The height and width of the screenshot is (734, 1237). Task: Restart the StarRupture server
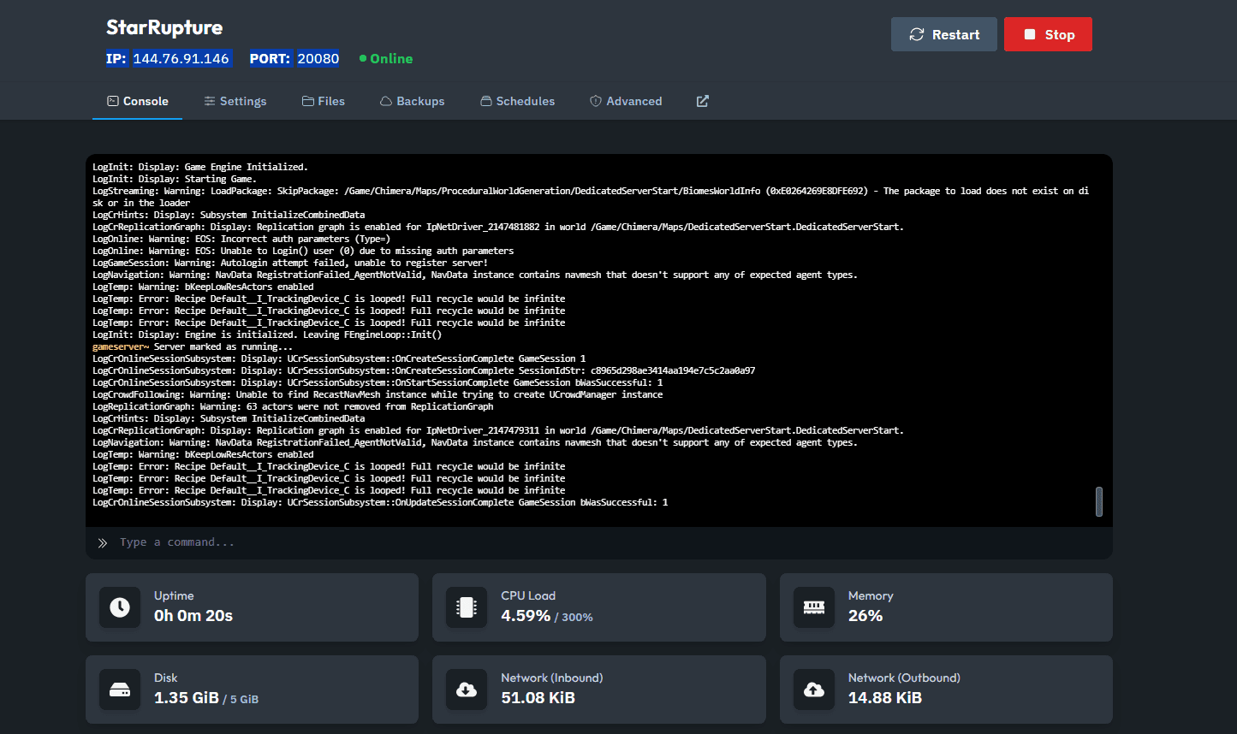click(x=943, y=34)
